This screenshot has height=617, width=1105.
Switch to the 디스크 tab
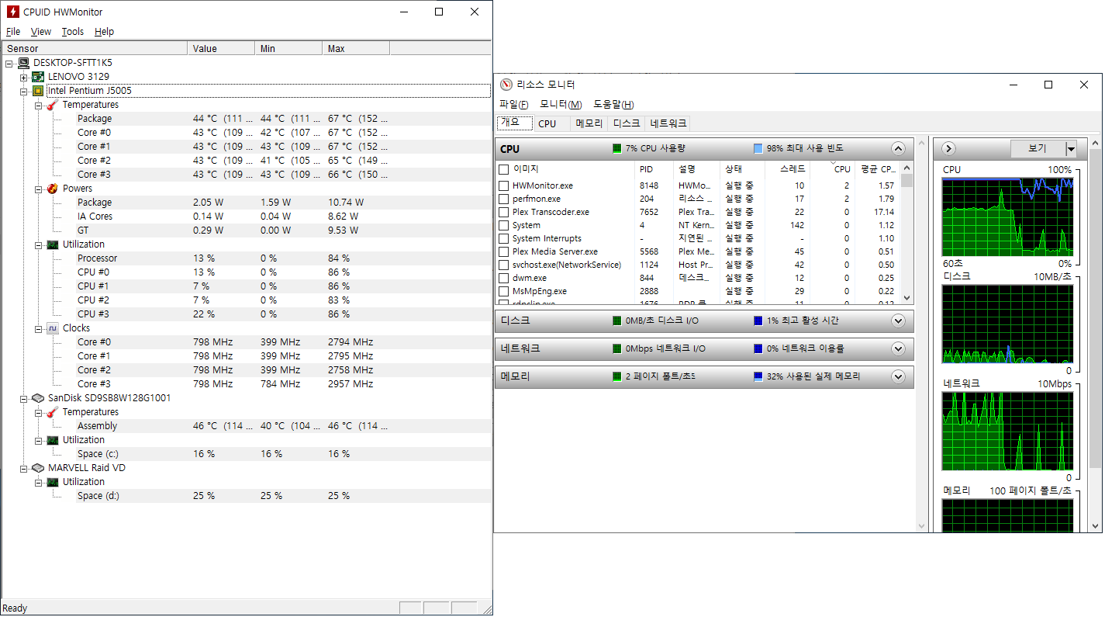(x=626, y=123)
